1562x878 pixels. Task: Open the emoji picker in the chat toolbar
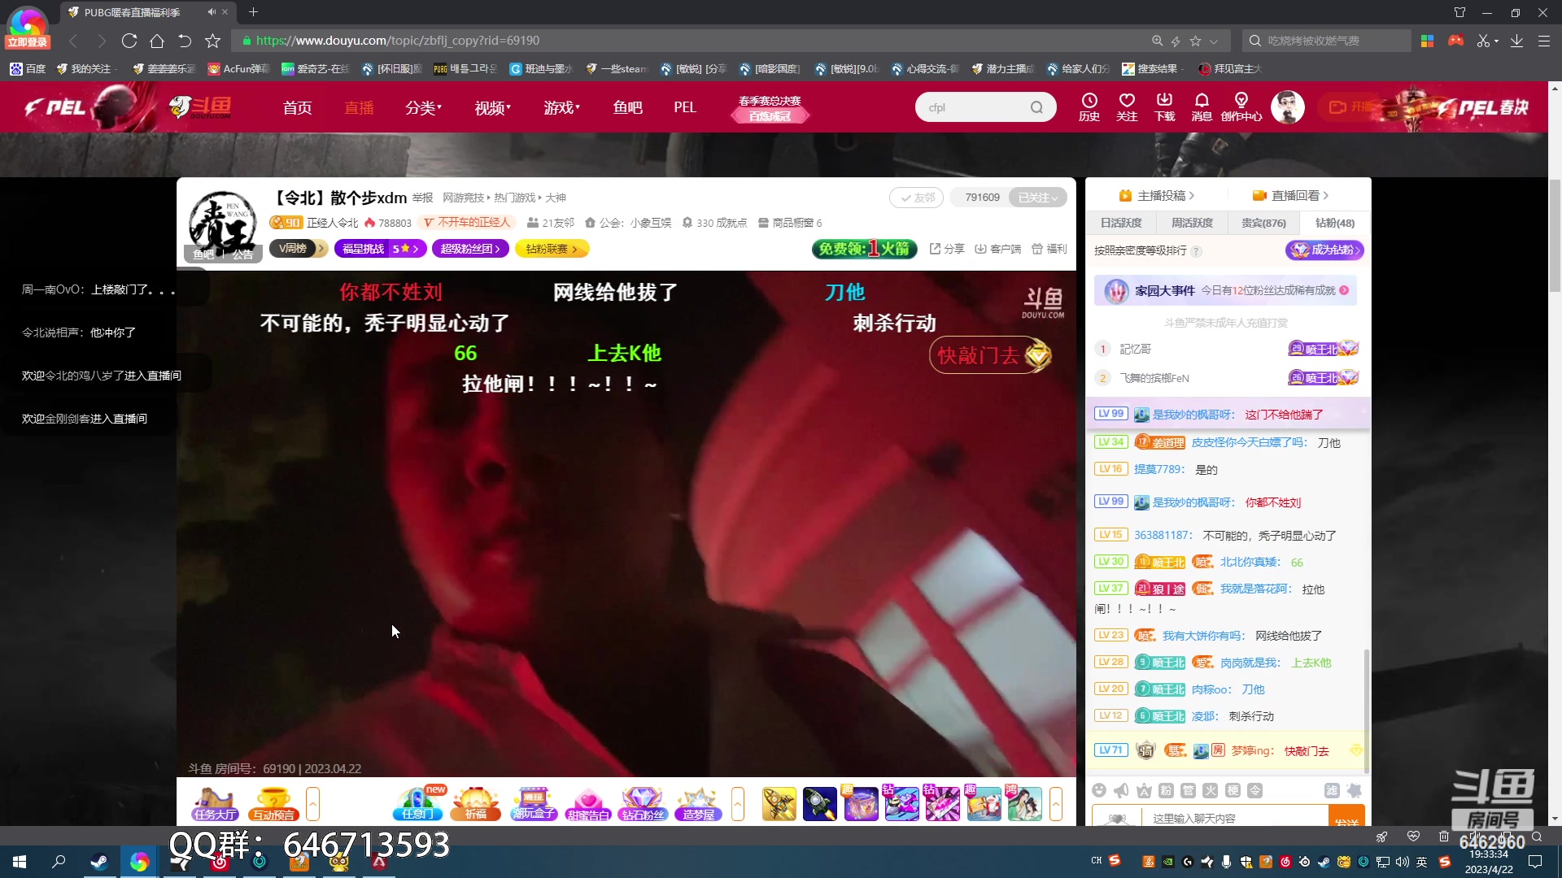click(1099, 790)
